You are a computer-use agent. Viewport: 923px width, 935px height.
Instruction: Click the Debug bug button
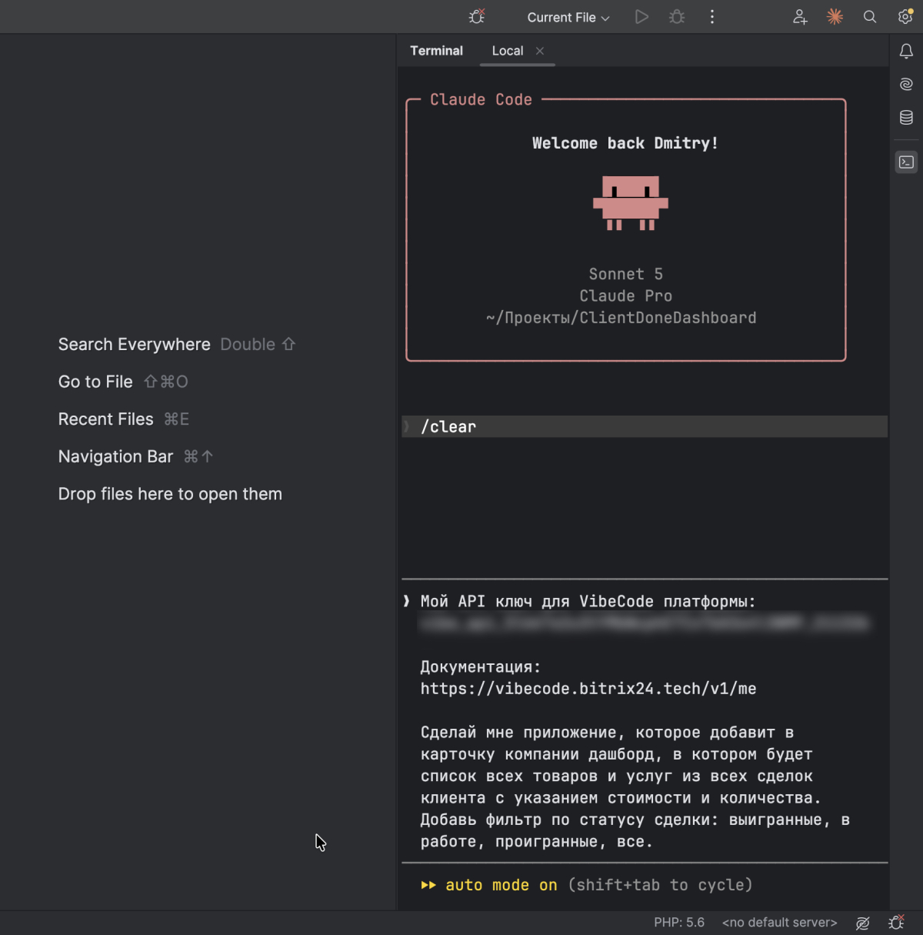[x=677, y=17]
